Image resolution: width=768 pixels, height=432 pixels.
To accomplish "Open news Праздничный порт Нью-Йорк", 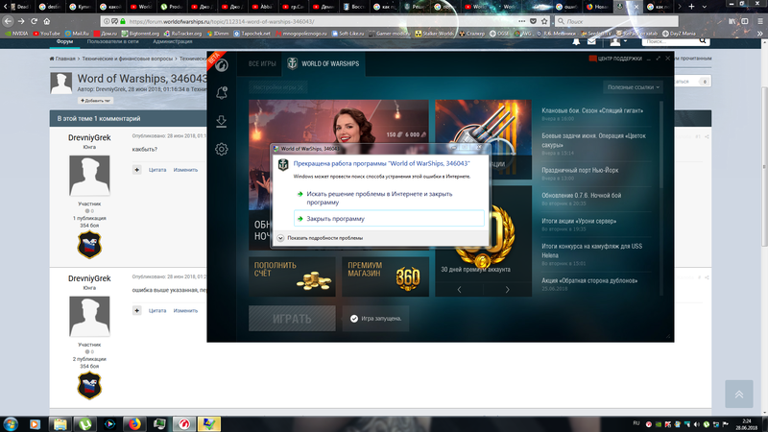I will (580, 170).
